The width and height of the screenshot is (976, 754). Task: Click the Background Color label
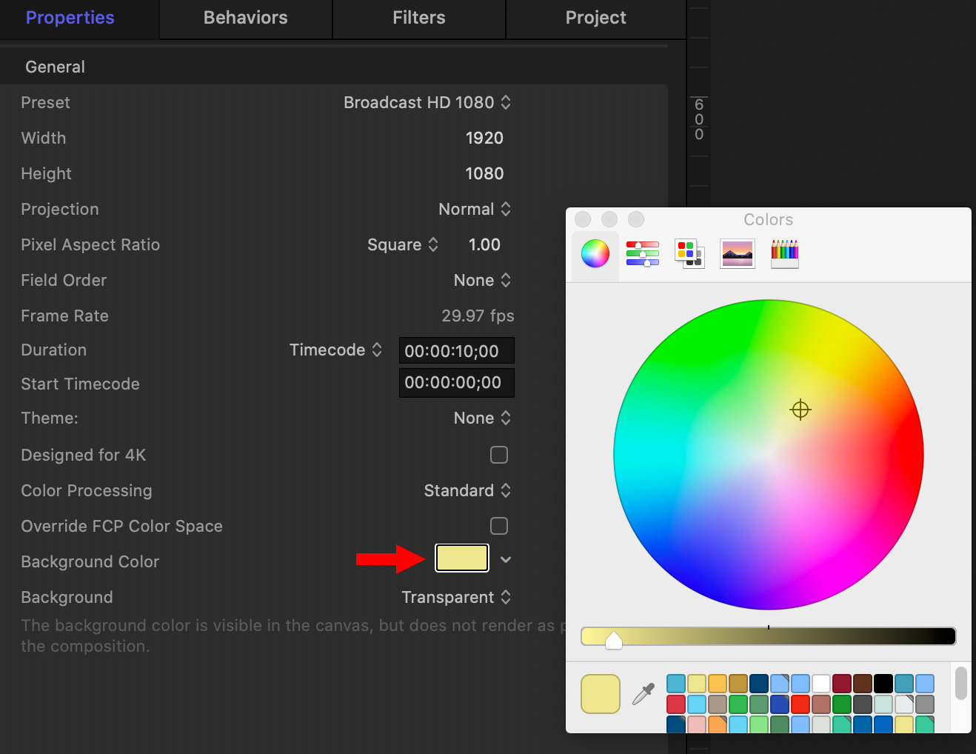(x=90, y=561)
